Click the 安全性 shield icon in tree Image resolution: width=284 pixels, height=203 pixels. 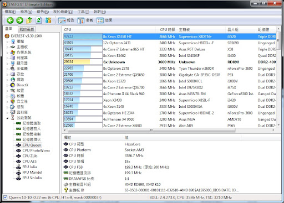[x=13, y=101]
